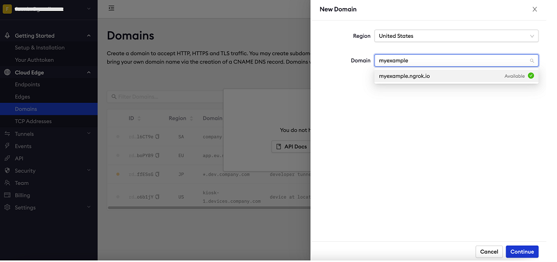Click the search icon in Domain field
The height and width of the screenshot is (262, 557).
coord(532,61)
